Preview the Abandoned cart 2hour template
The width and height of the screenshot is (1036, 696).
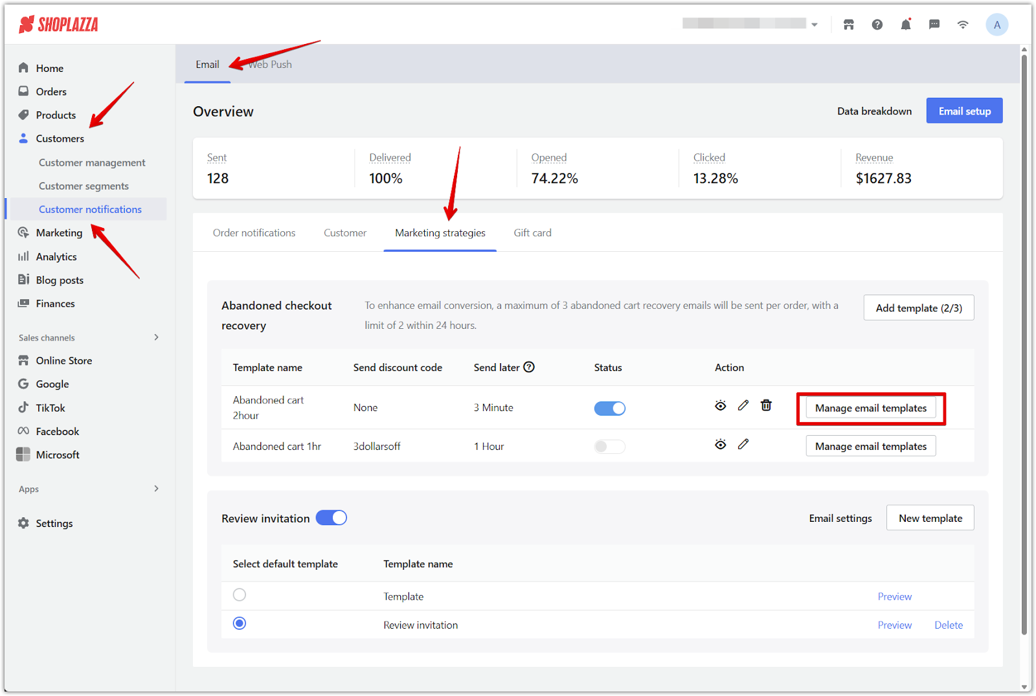720,405
